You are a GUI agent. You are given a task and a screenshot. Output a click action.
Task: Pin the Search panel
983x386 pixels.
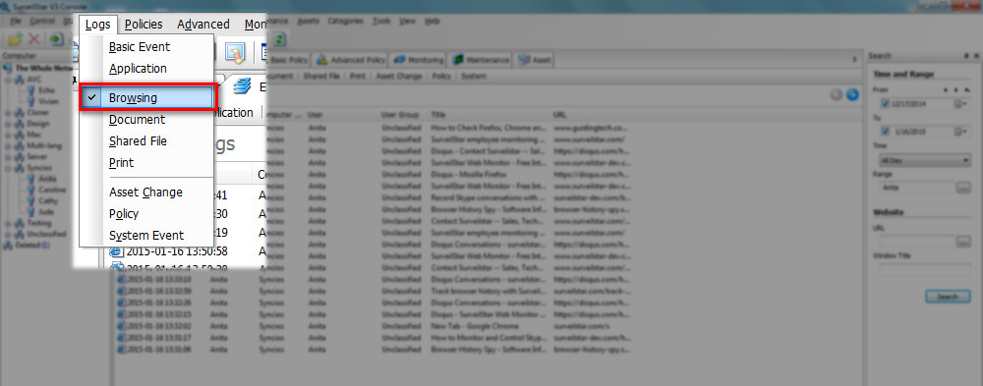966,56
